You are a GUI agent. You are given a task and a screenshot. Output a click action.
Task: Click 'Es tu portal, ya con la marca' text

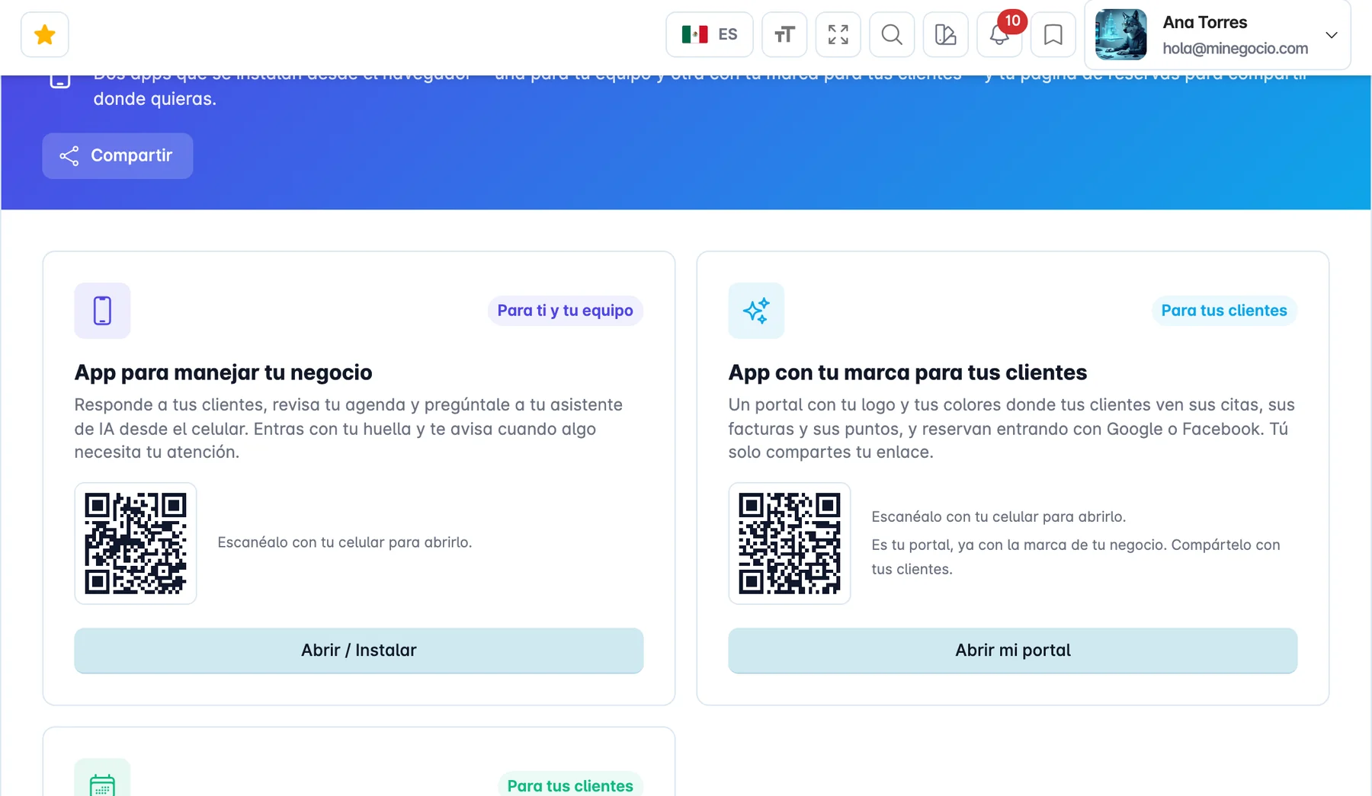[x=1075, y=557]
